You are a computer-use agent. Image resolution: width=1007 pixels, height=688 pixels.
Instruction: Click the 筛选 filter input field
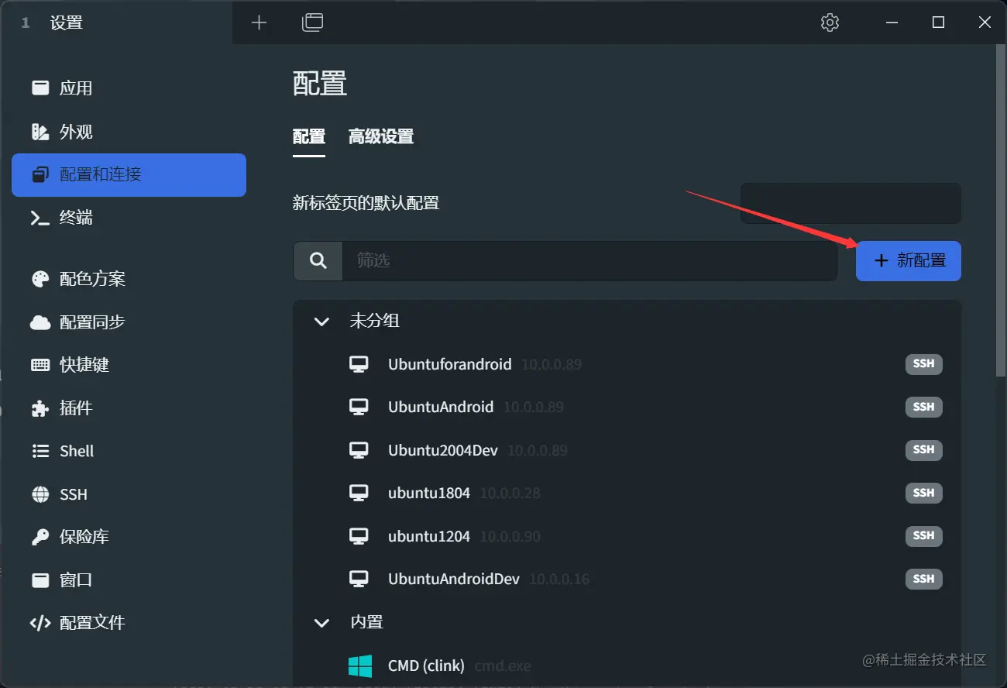click(589, 260)
